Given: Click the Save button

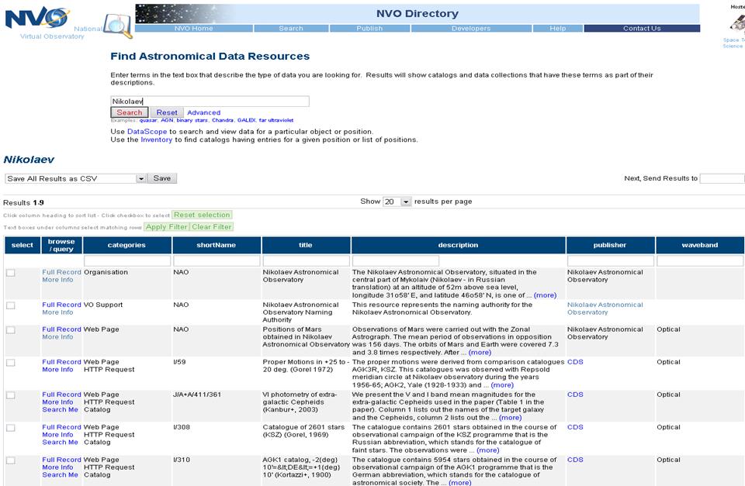Looking at the screenshot, I should (162, 178).
